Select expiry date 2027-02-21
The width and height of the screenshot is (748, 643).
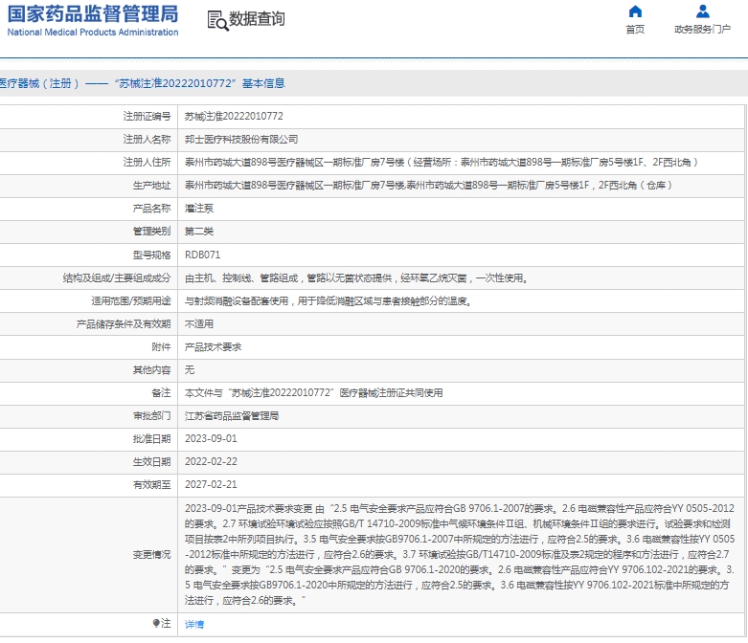click(211, 484)
